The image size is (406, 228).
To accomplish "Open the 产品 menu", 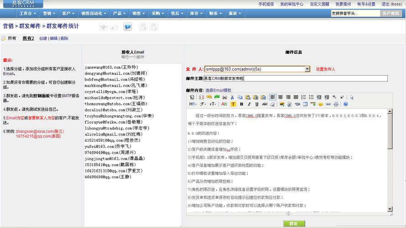I will click(119, 13).
